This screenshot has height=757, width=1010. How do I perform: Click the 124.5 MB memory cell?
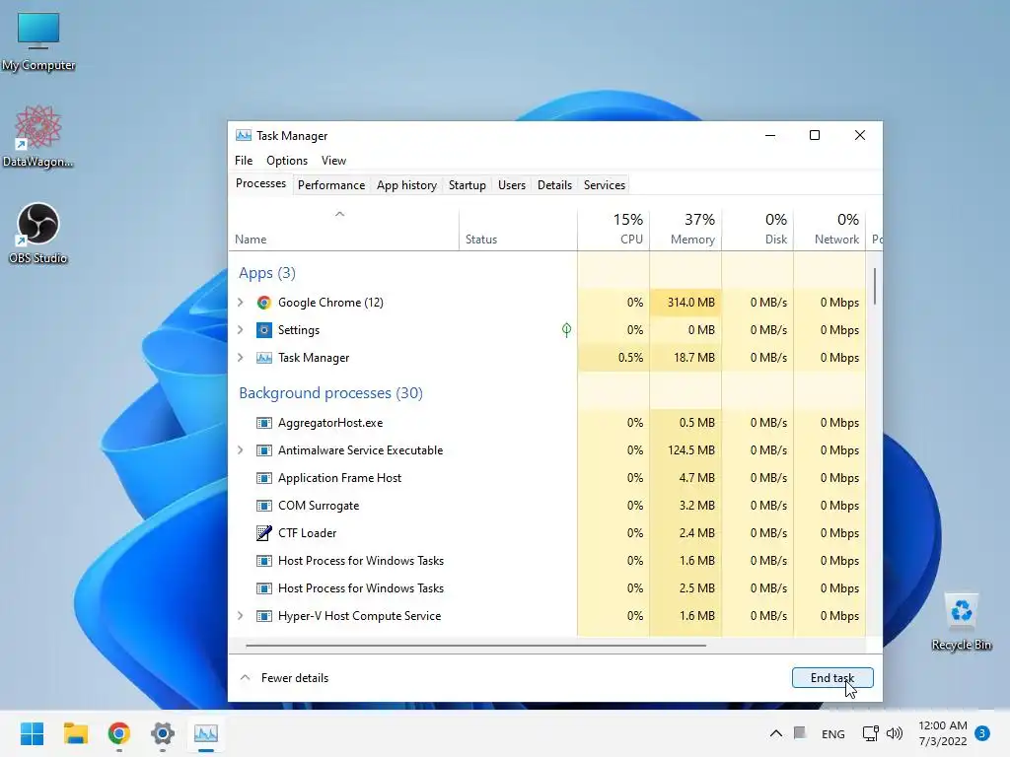[x=686, y=450]
